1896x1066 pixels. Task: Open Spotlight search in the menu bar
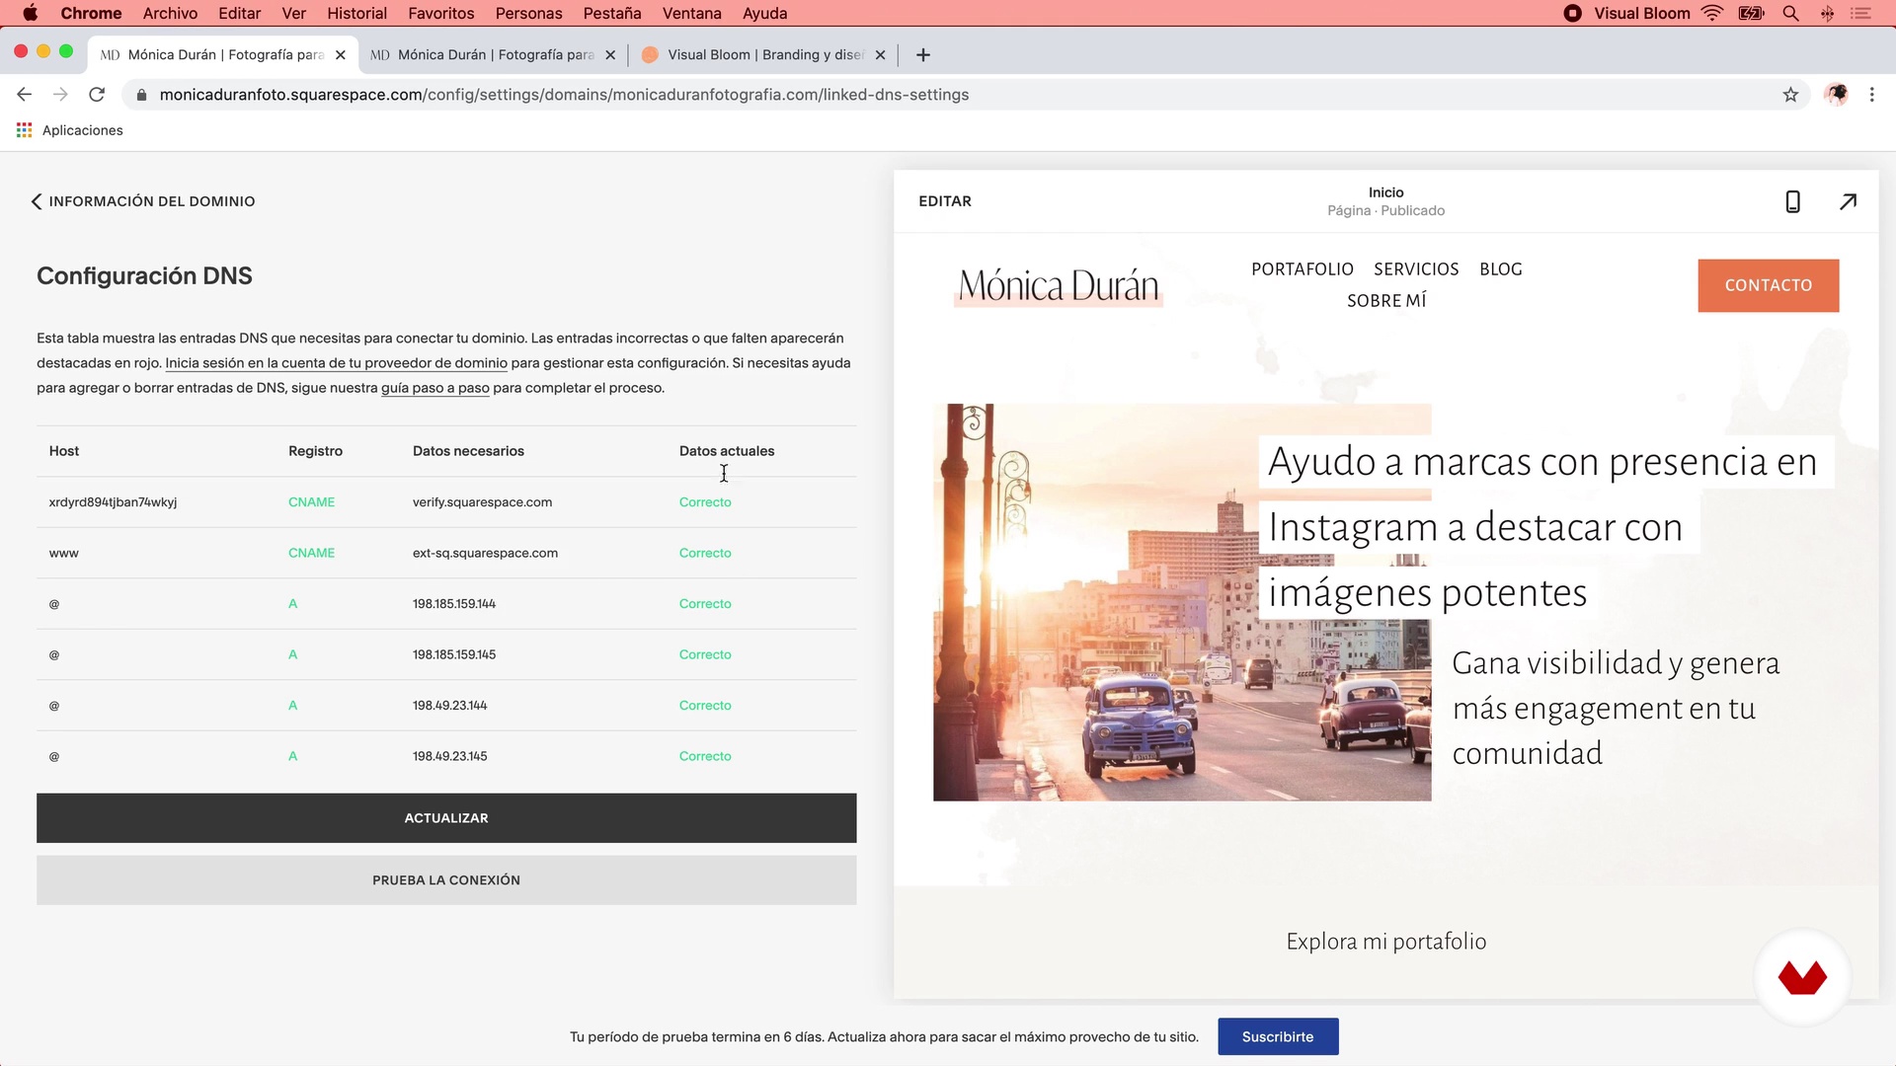click(x=1790, y=13)
